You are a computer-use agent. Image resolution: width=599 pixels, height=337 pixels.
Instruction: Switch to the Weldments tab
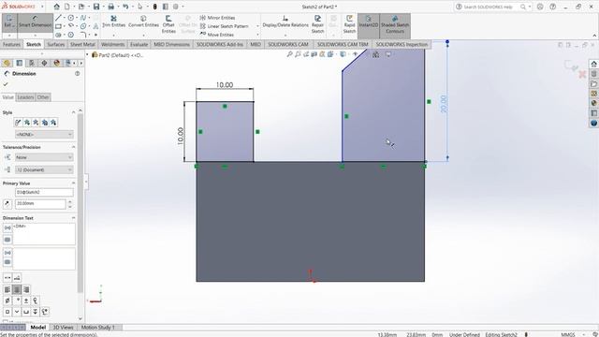tap(112, 44)
